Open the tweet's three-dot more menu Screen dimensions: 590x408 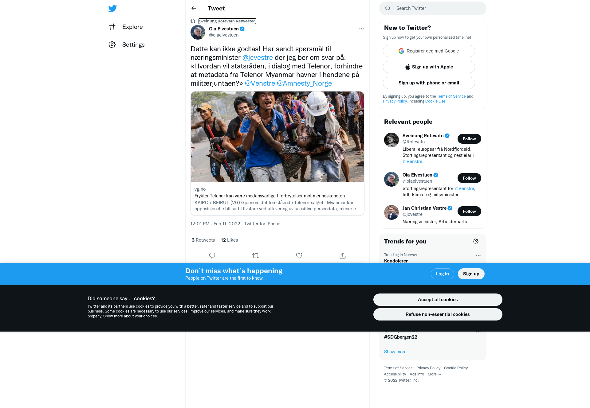(x=361, y=29)
